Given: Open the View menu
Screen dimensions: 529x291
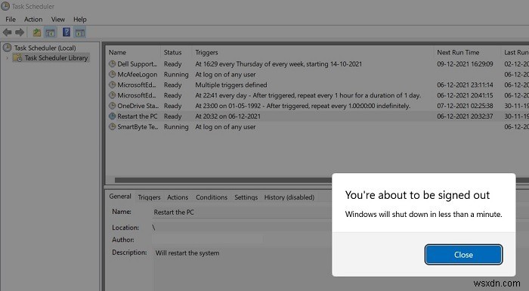Looking at the screenshot, I should pos(58,19).
